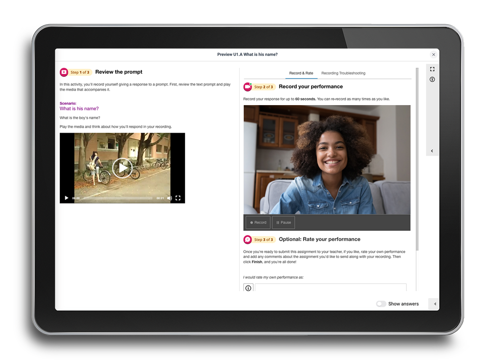
Task: Open the performance rating dropdown field
Action: [332, 288]
